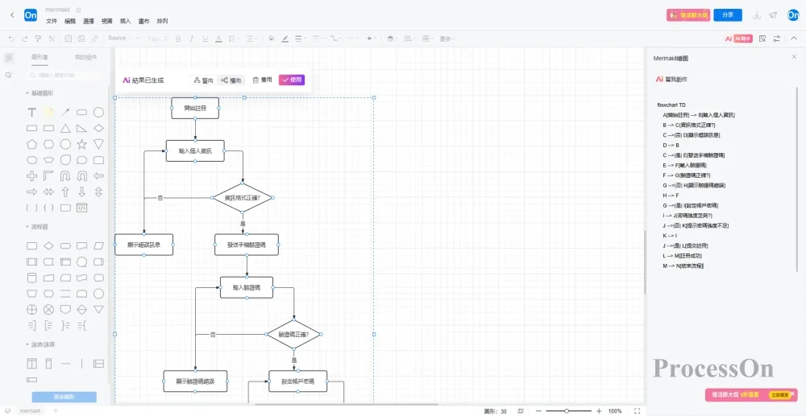Screen dimensions: 806x416
Task: Click the zoom slider in status bar
Action: point(567,410)
